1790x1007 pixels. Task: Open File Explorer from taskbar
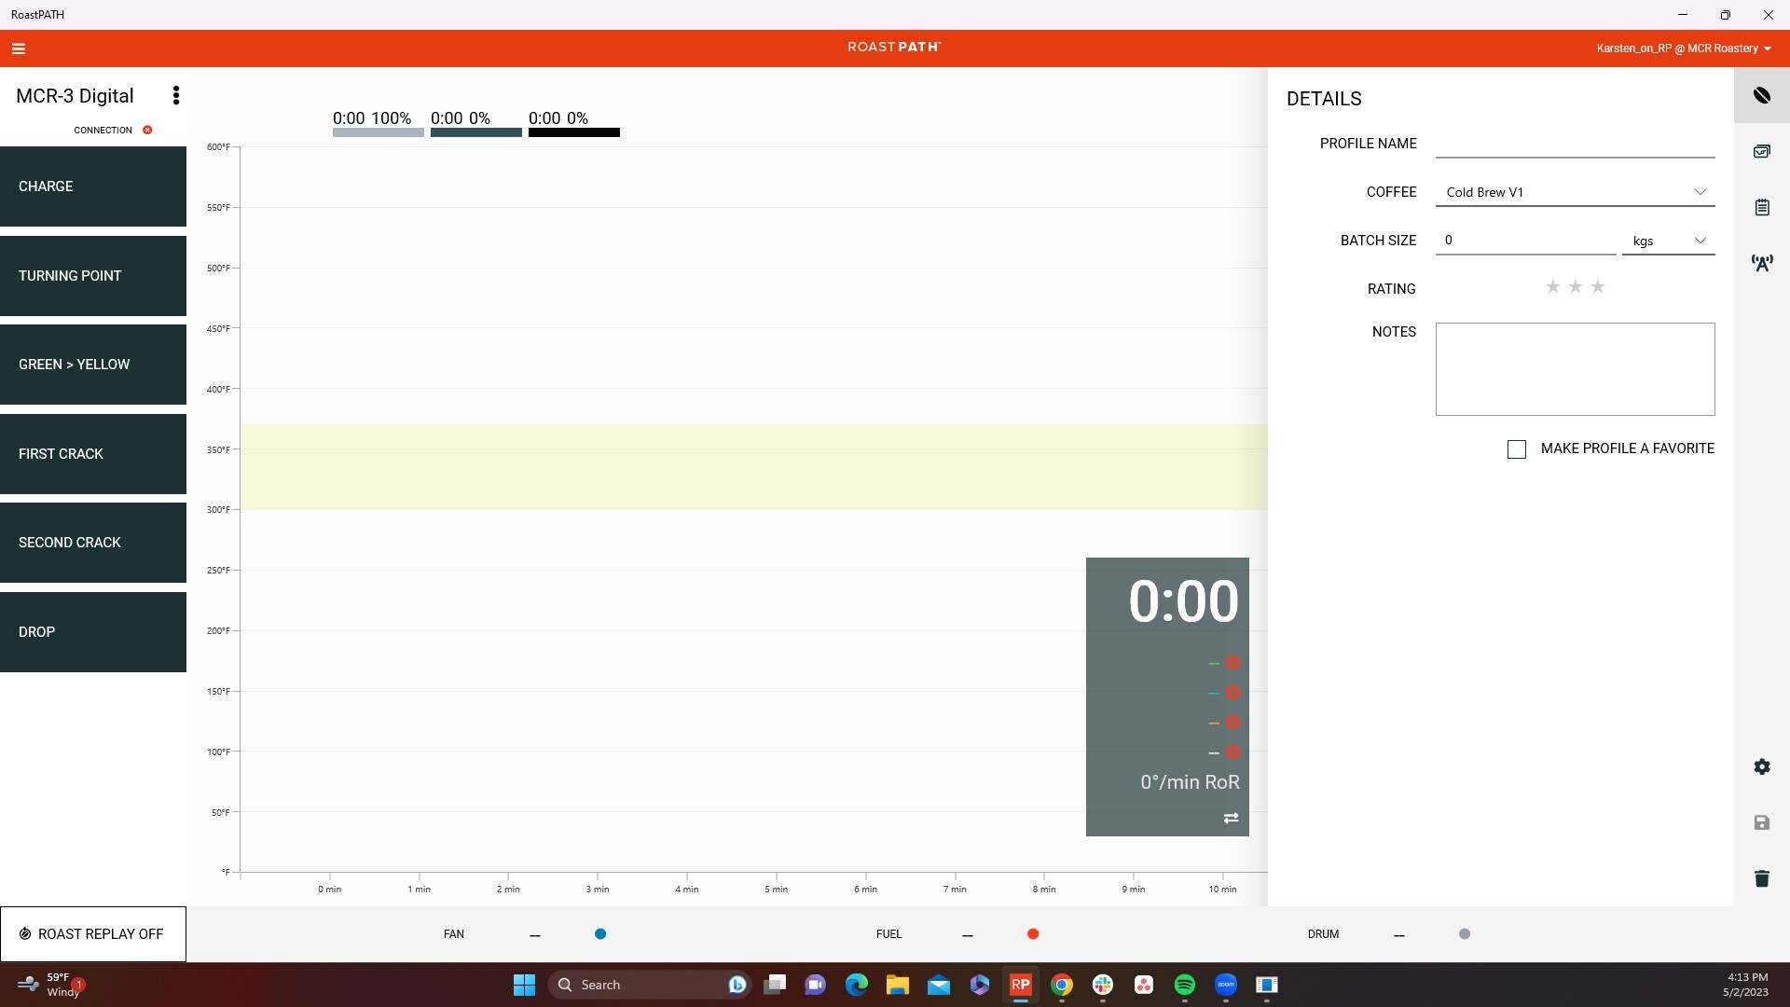[x=898, y=985]
